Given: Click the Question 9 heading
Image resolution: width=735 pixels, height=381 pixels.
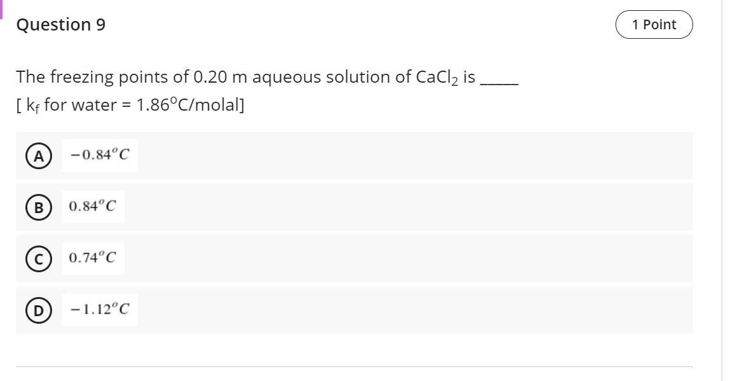Looking at the screenshot, I should point(61,24).
